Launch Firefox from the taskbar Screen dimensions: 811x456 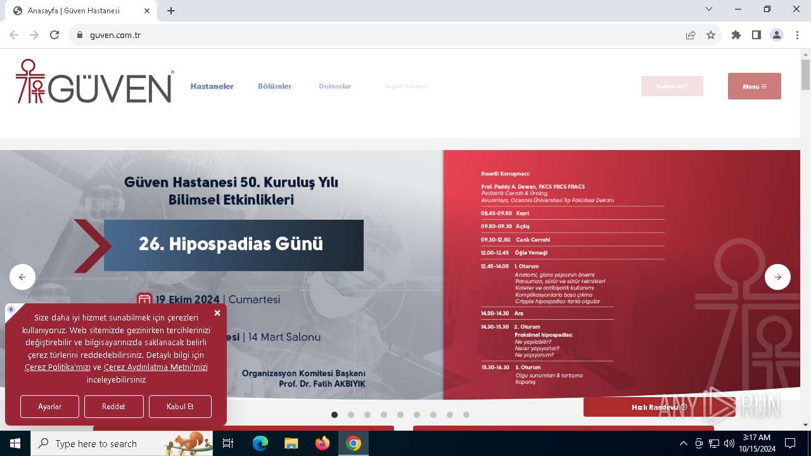322,443
